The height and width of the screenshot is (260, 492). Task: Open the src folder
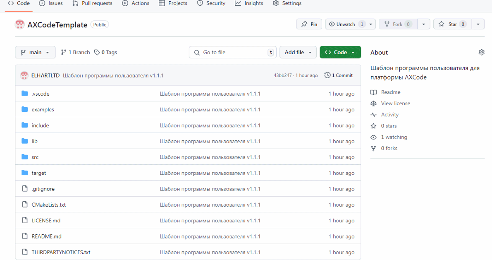click(35, 157)
